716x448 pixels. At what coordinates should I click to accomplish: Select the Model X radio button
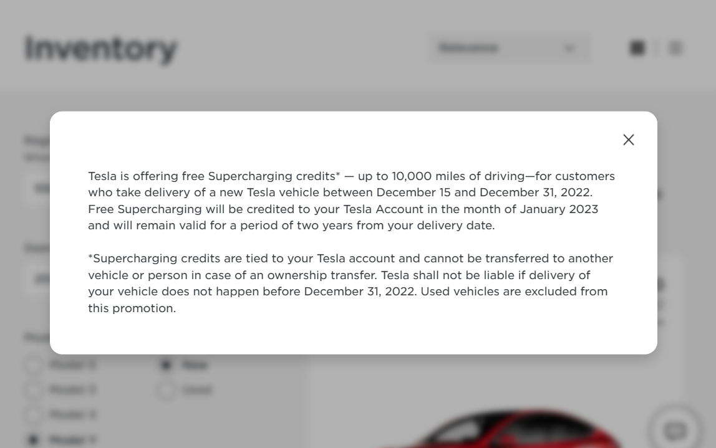(33, 415)
